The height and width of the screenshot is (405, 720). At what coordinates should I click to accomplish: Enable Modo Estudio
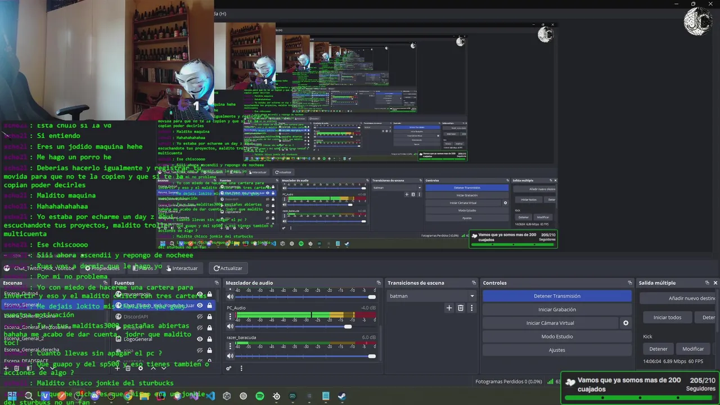pyautogui.click(x=557, y=336)
